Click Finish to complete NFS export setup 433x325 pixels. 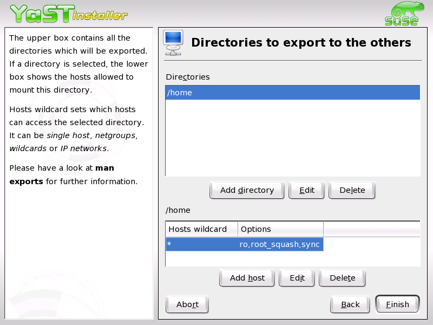pyautogui.click(x=397, y=304)
